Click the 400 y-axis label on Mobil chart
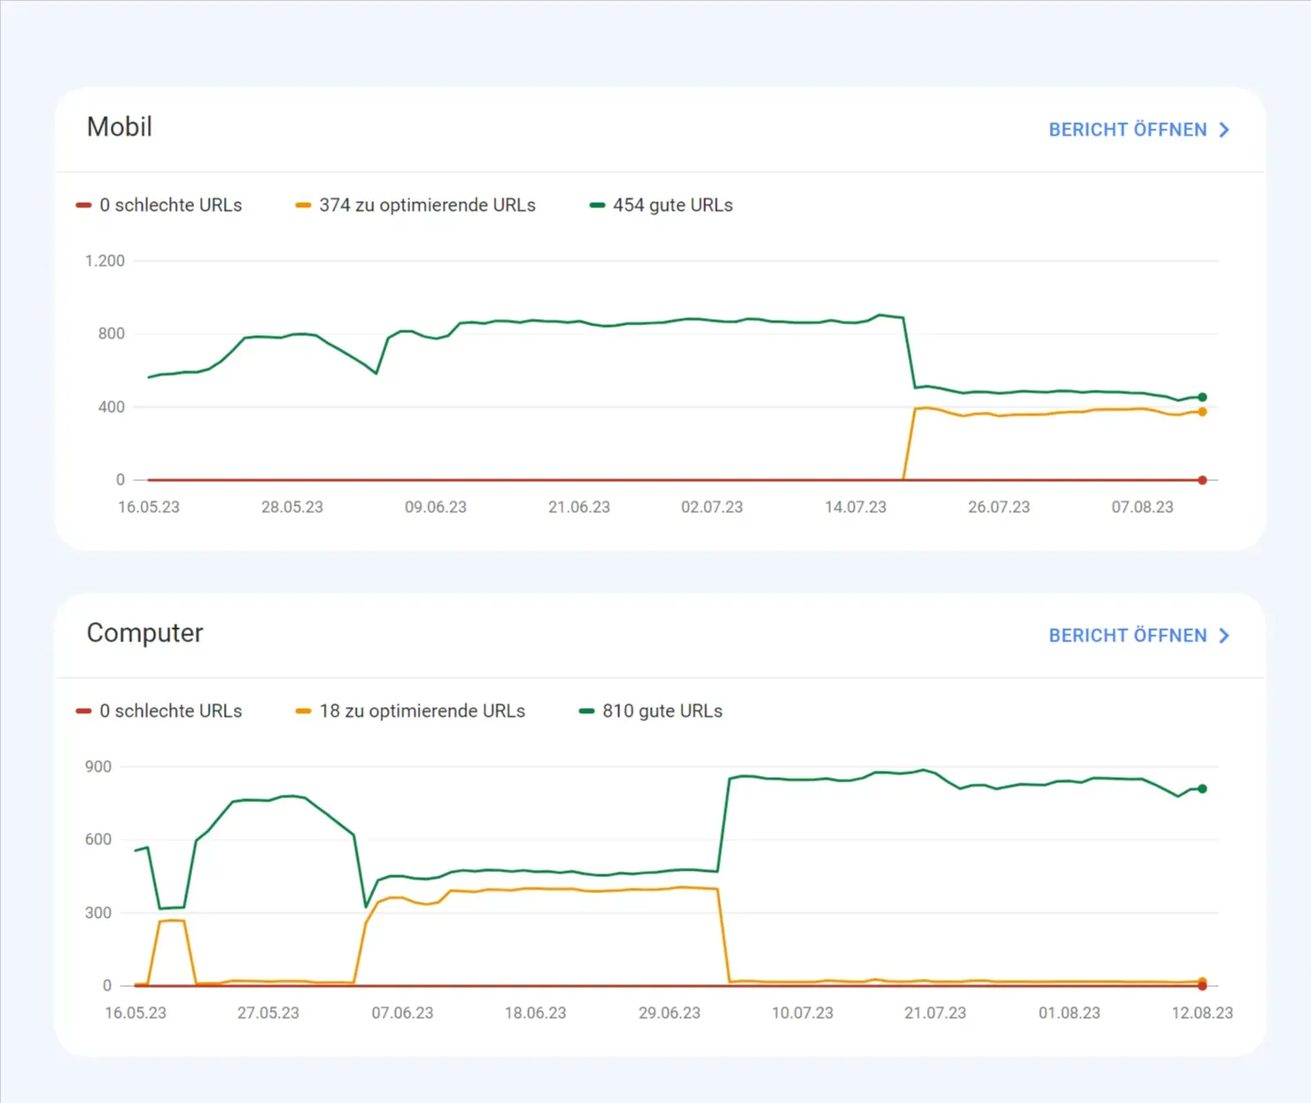1311x1103 pixels. tap(112, 407)
